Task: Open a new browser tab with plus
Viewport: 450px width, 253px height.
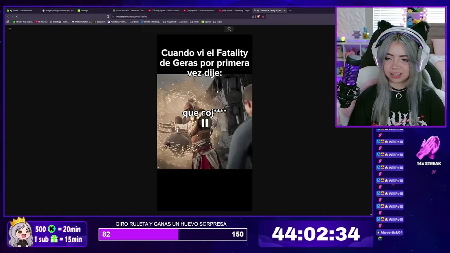Action: click(x=290, y=11)
